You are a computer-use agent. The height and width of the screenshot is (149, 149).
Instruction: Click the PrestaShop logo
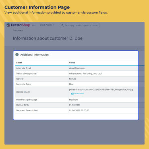[x=19, y=25]
